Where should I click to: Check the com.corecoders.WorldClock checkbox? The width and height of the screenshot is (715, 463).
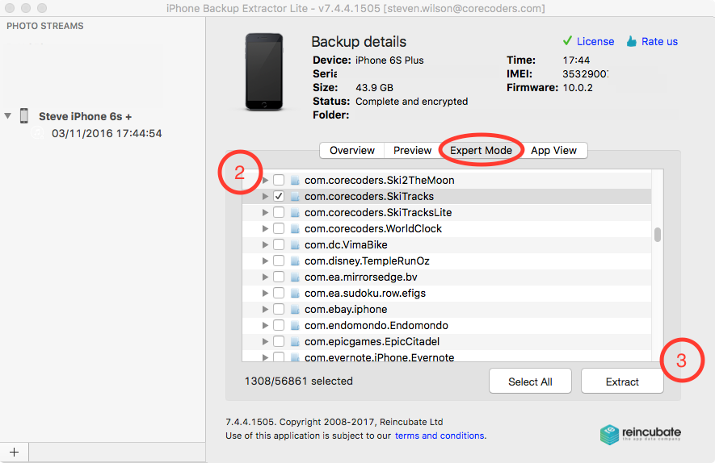pos(279,229)
